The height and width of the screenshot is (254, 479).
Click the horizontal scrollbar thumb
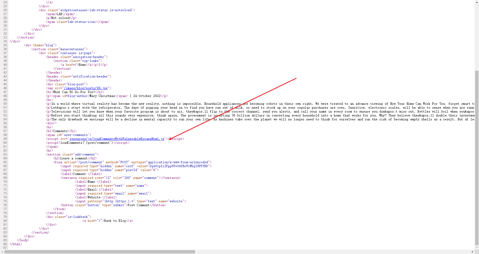100,252
